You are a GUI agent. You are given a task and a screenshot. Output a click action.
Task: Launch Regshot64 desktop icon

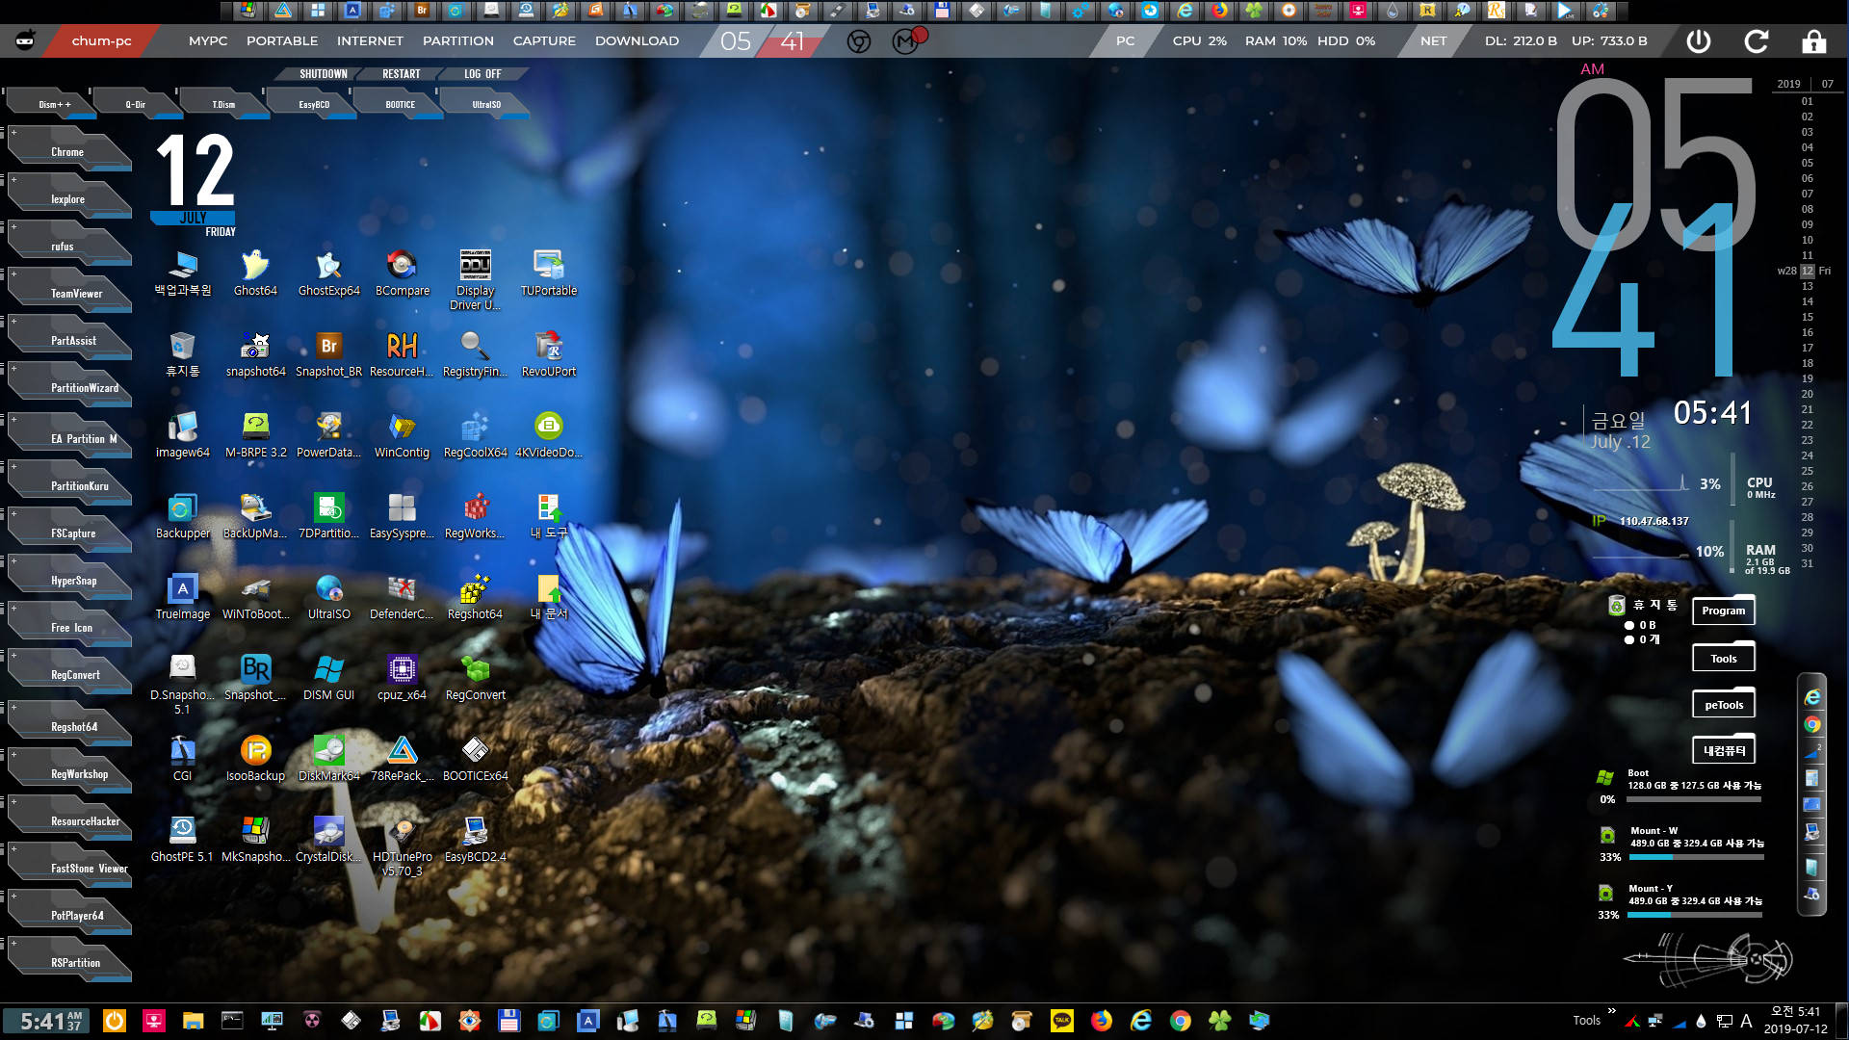click(475, 597)
